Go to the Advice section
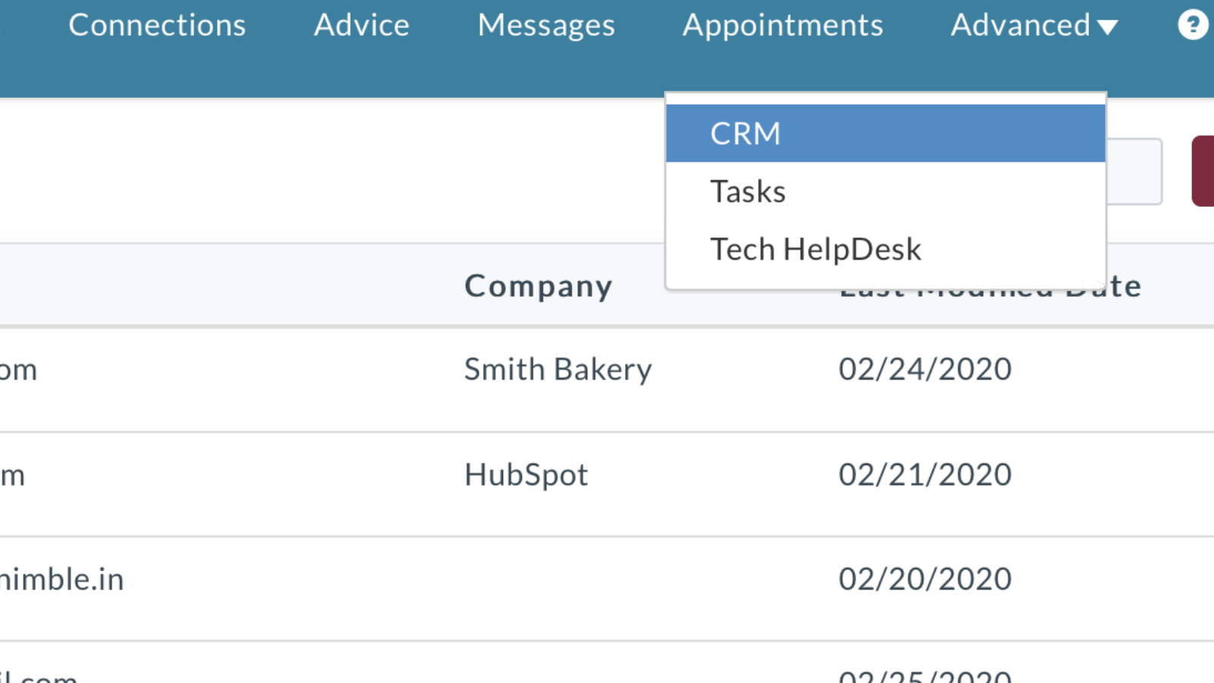 (x=361, y=26)
